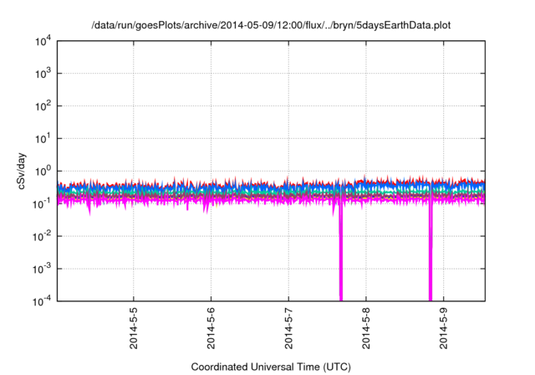Click the magenta data dropout before 2014-5-9
The width and height of the screenshot is (535, 375).
431,253
